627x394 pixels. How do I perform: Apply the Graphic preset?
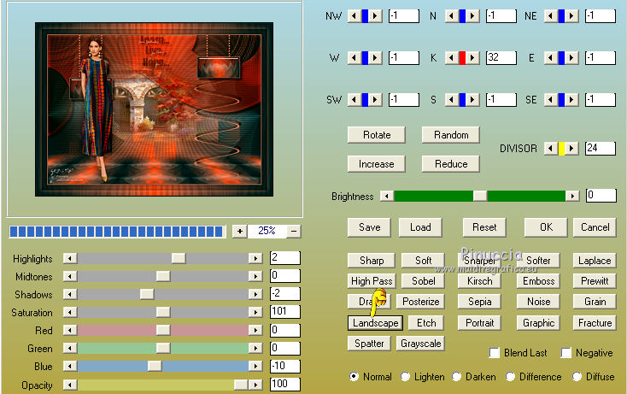click(539, 323)
